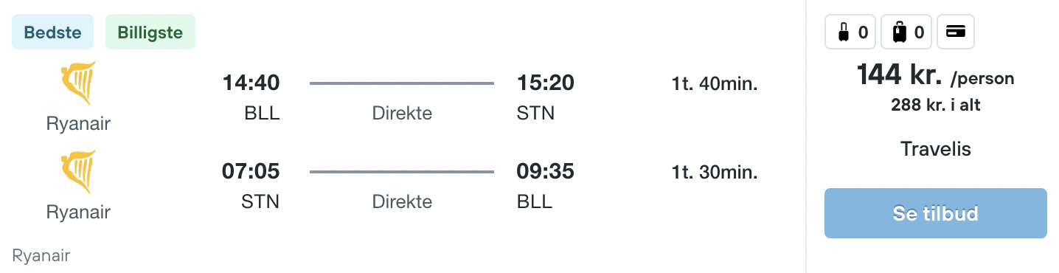Click the outbound 14:40 departure time
1059x273 pixels.
coord(251,83)
